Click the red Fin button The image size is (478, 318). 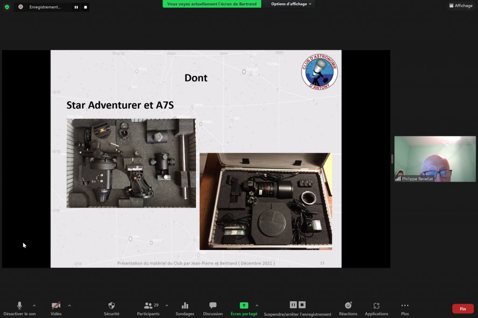tap(463, 309)
